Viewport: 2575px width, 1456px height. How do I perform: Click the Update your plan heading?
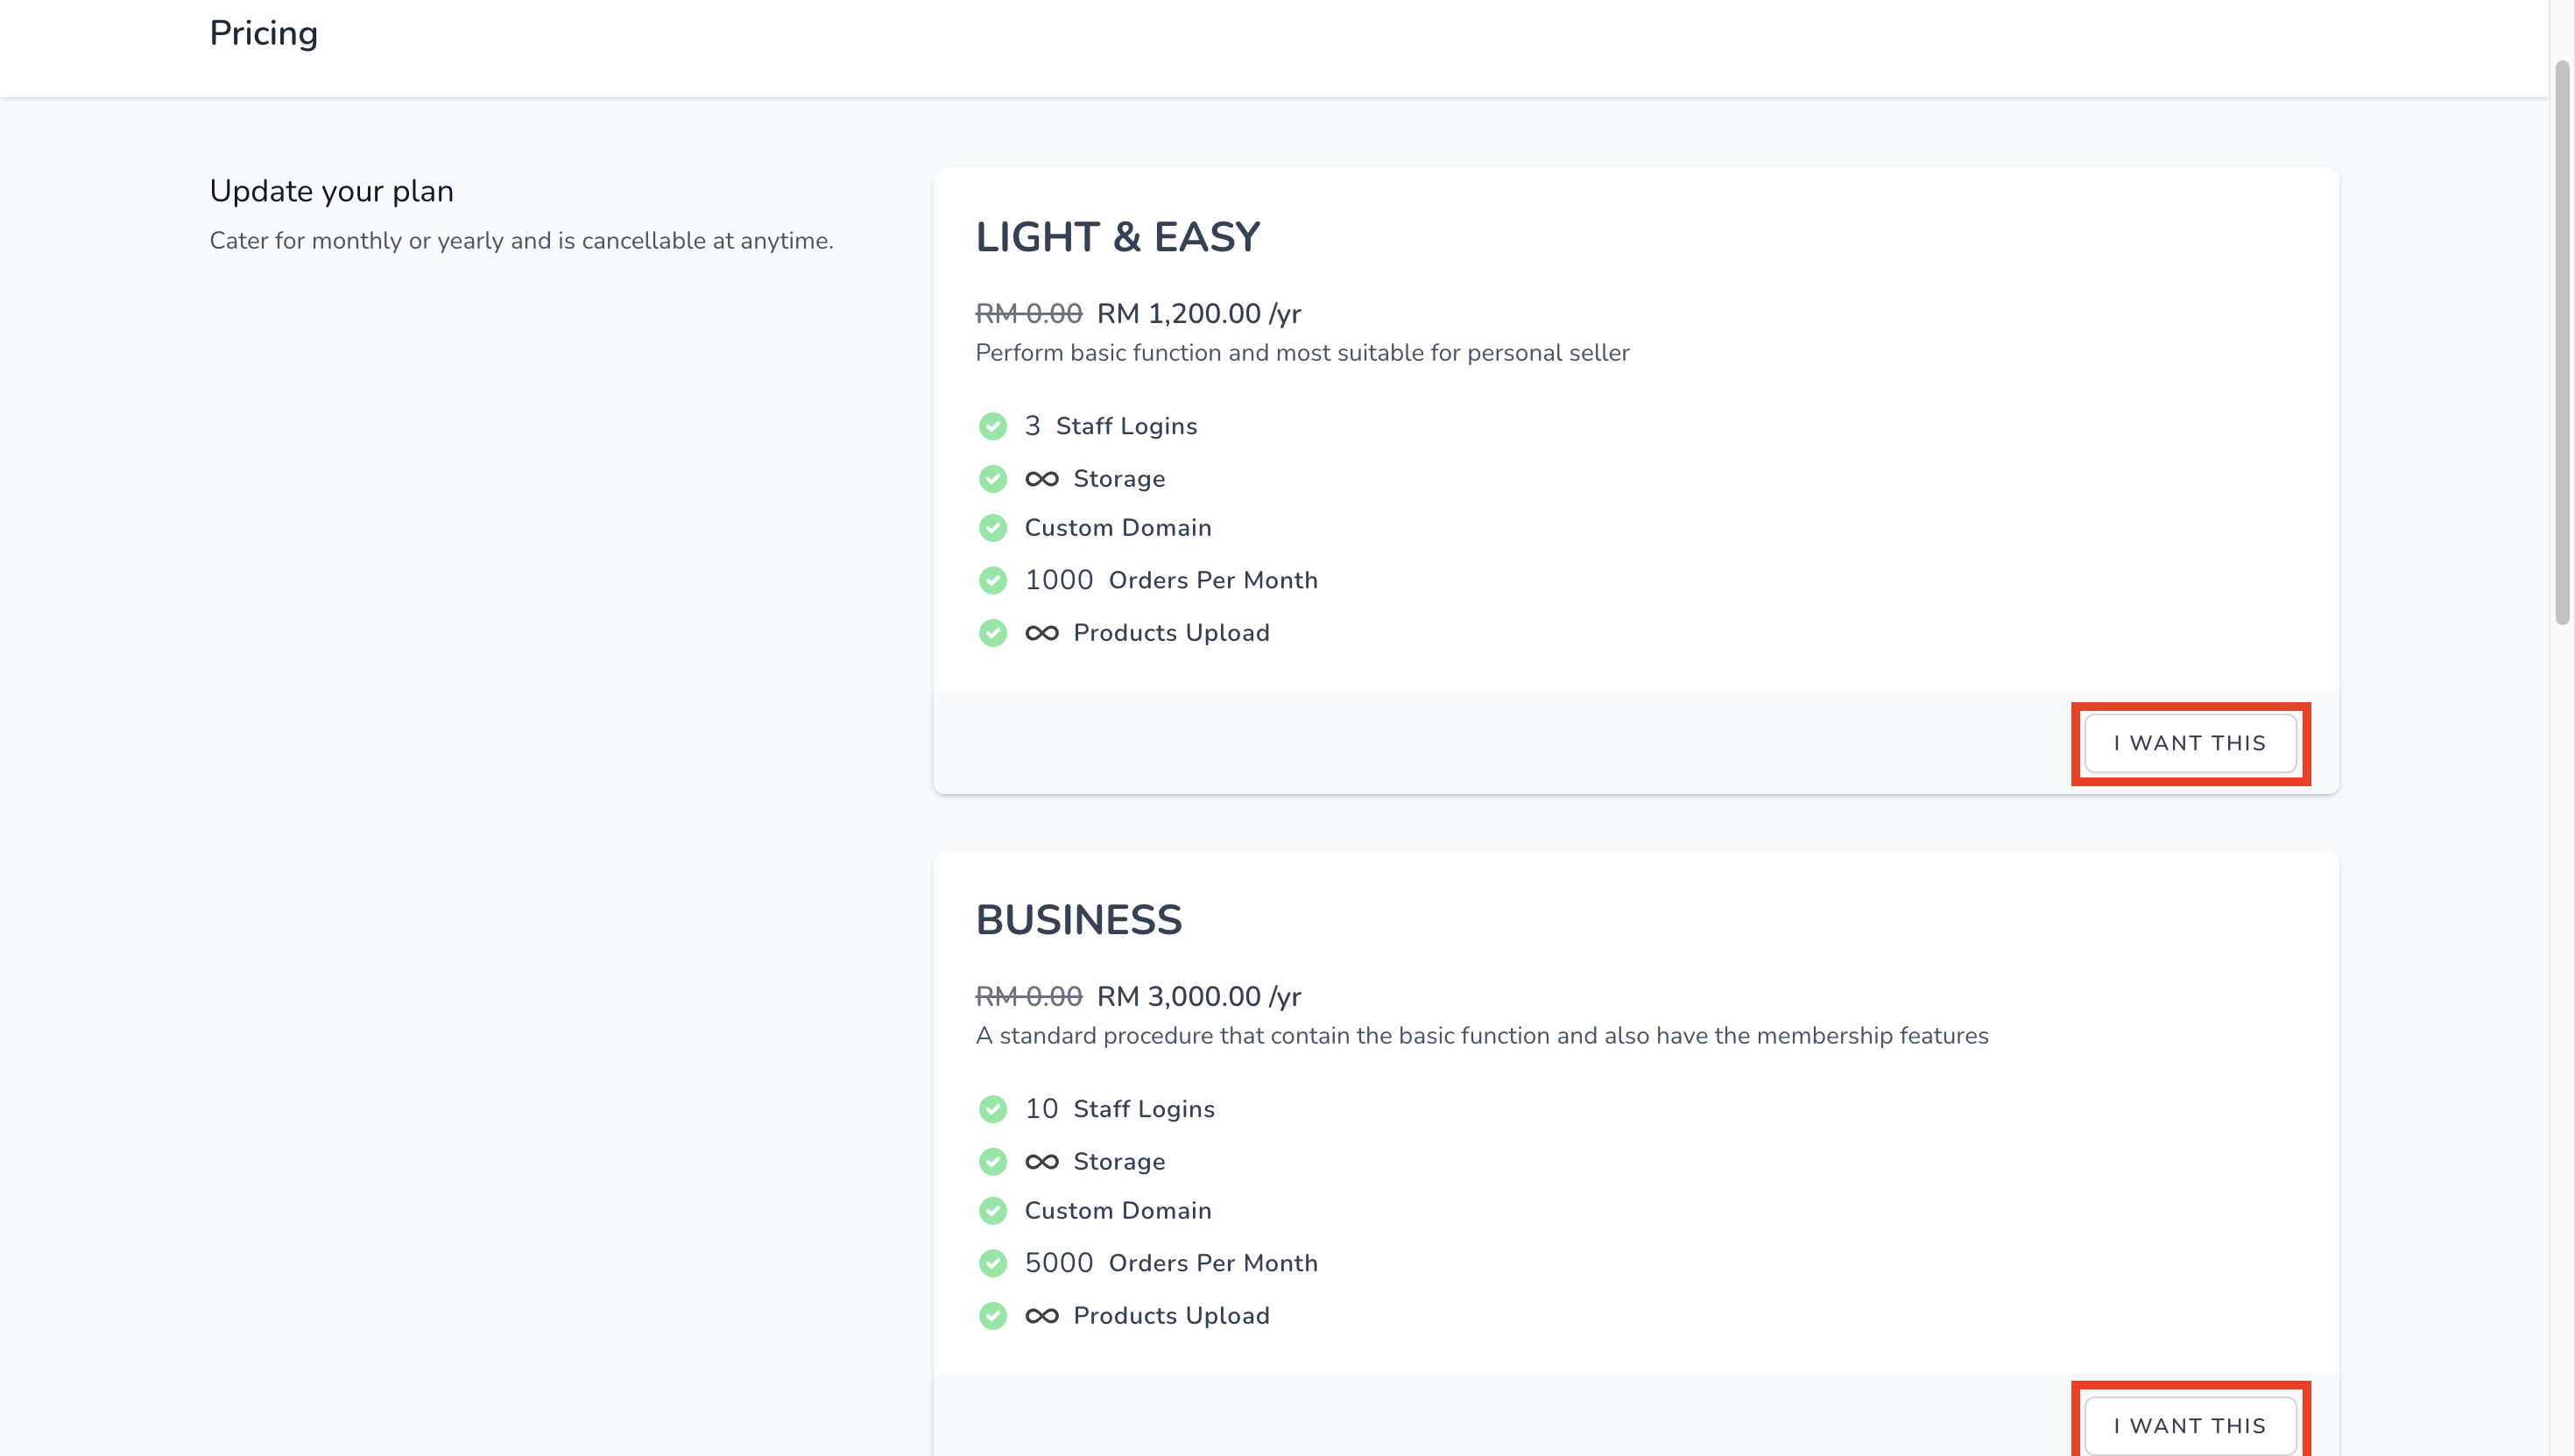pyautogui.click(x=331, y=191)
